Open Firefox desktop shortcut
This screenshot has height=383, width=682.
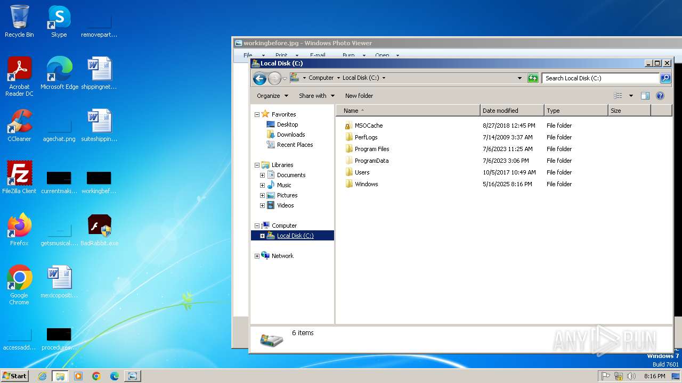pos(19,230)
